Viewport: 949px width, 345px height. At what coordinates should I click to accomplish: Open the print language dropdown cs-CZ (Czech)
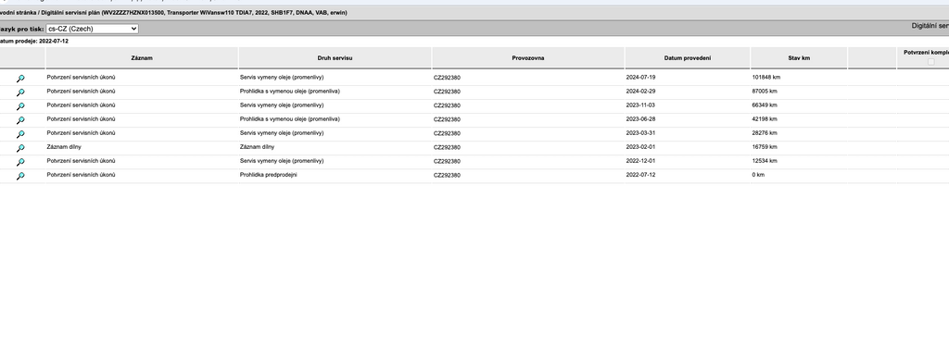pos(92,29)
